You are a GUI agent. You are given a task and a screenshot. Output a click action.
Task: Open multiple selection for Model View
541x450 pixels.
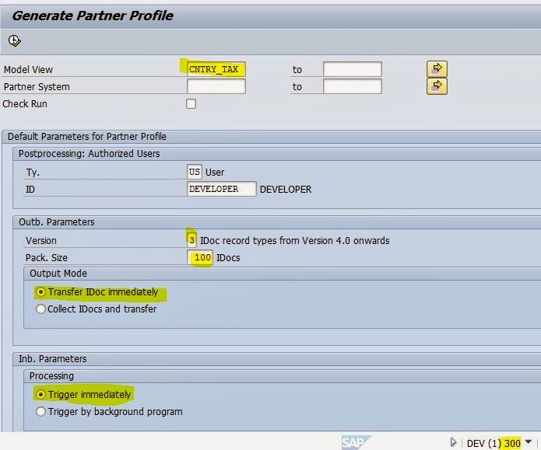(x=437, y=69)
